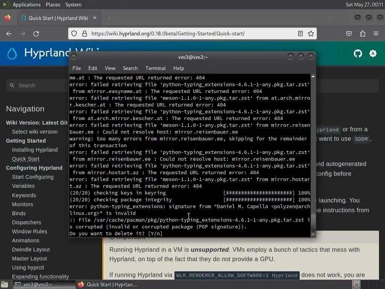Expand the list all tabs chevron
Image resolution: width=385 pixels, height=289 pixels.
point(330,18)
